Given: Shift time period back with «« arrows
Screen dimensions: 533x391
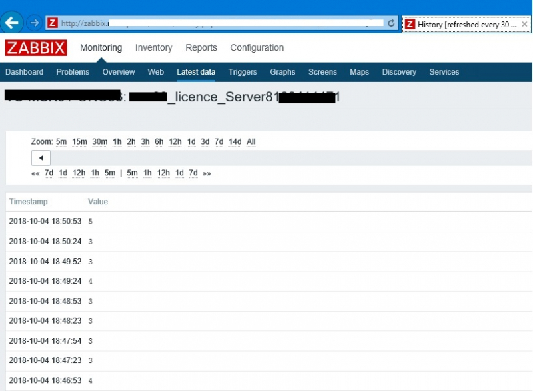Looking at the screenshot, I should point(35,173).
